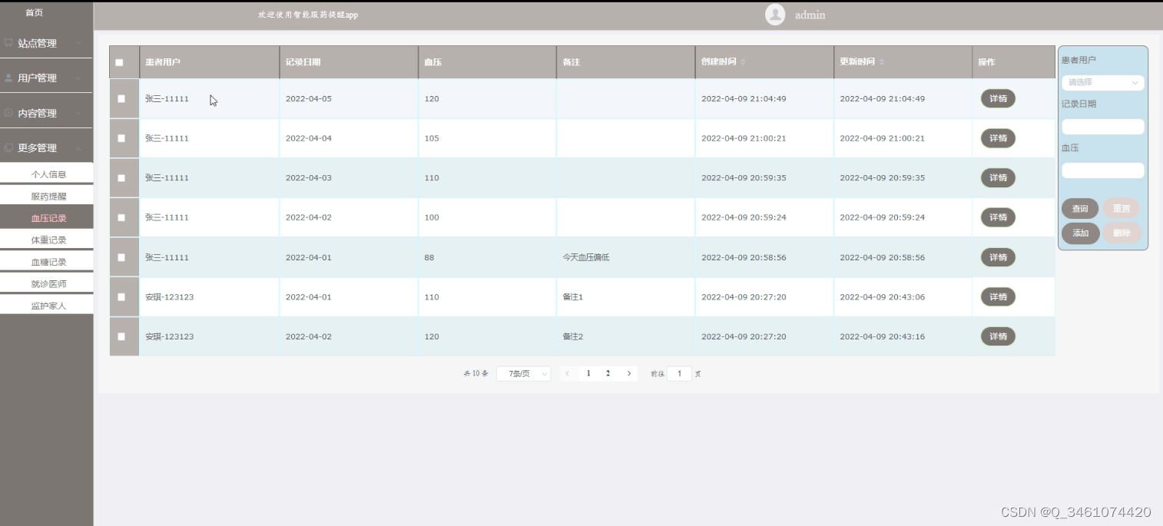Click the 内容管理 chat icon
Image resolution: width=1163 pixels, height=526 pixels.
pyautogui.click(x=8, y=113)
